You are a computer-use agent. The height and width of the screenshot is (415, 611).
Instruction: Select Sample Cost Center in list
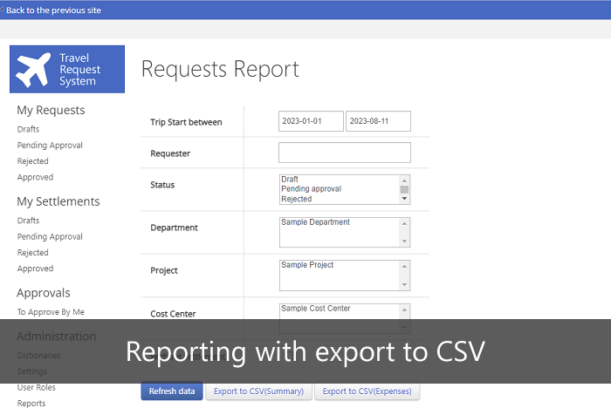[316, 309]
